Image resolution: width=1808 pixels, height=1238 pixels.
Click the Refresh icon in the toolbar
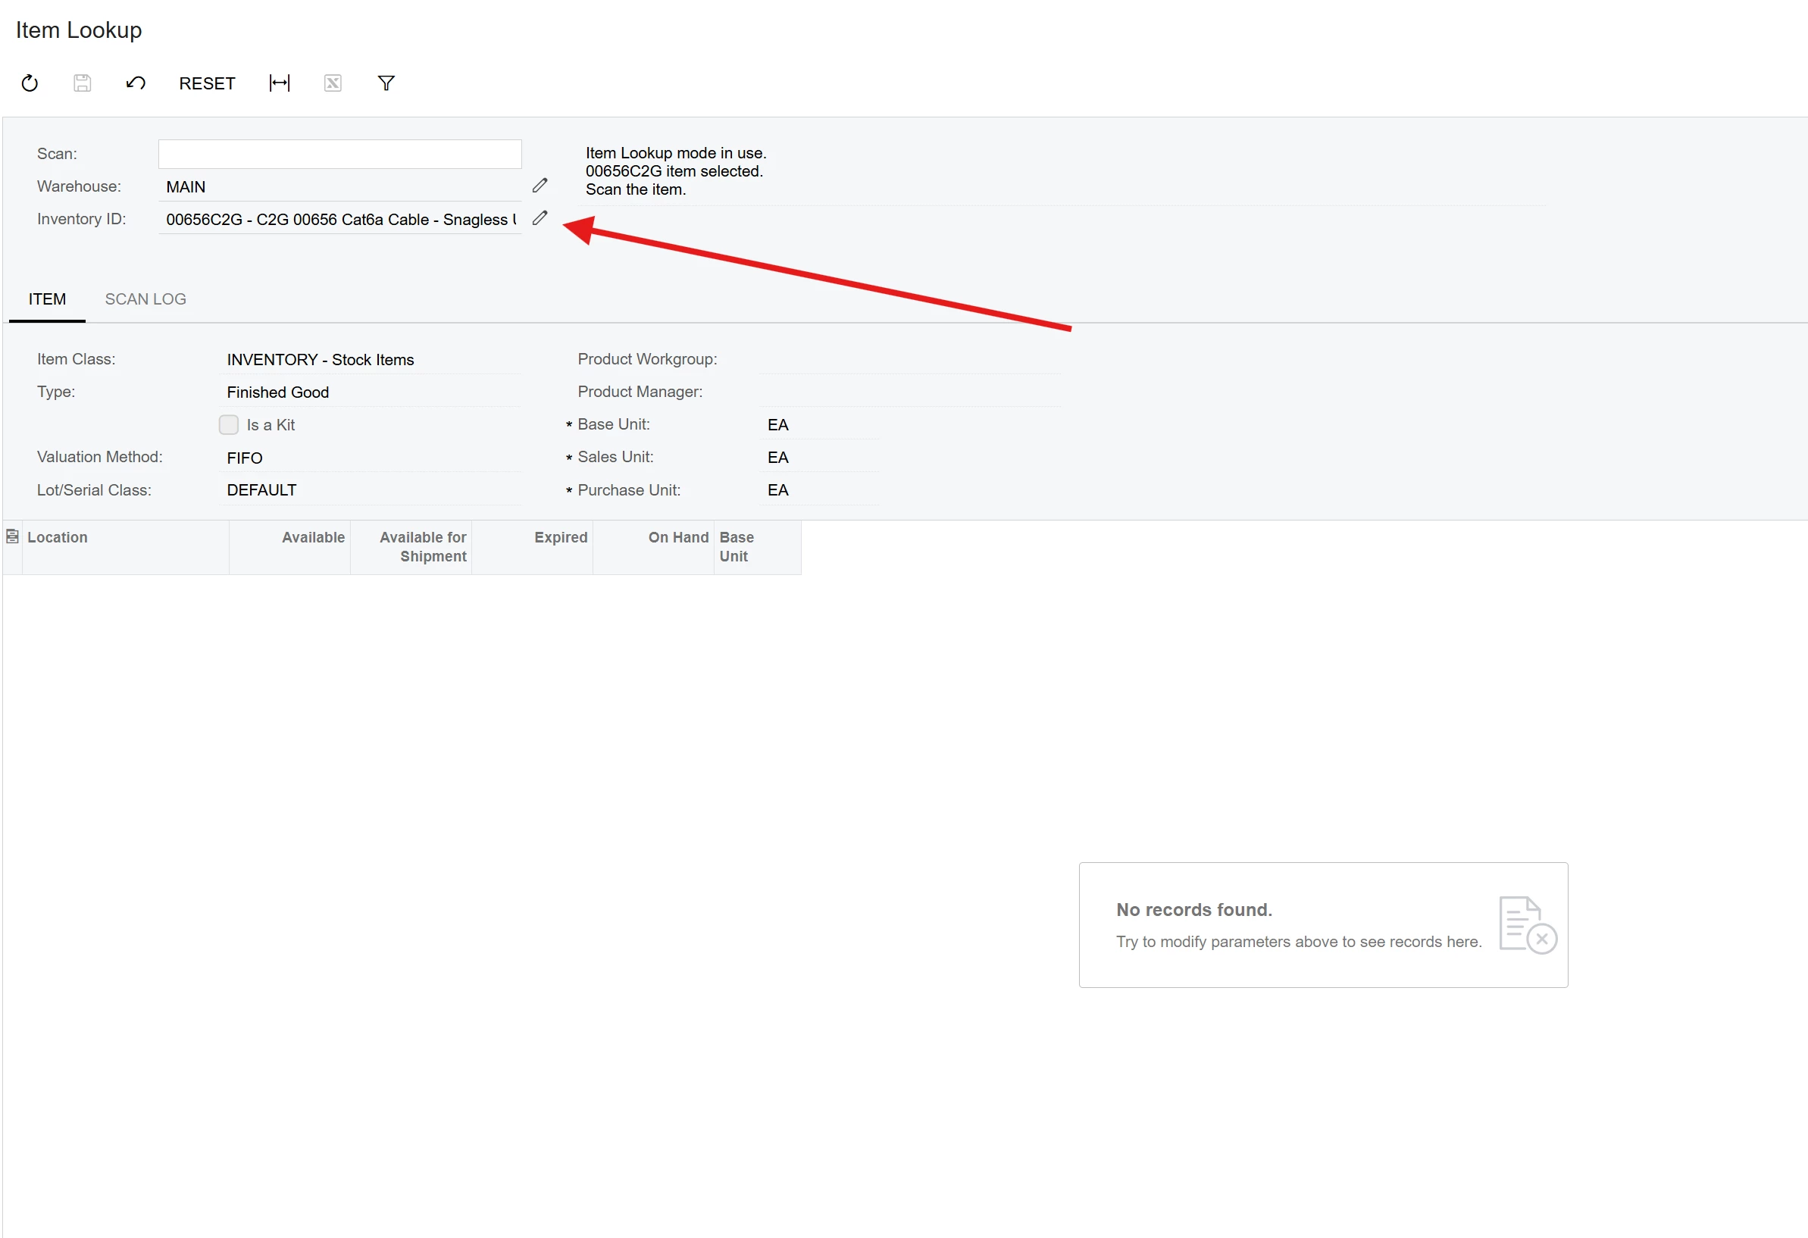[x=30, y=83]
